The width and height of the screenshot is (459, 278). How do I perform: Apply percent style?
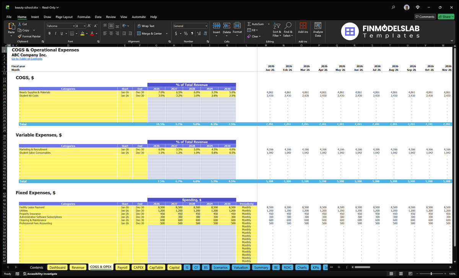186,34
